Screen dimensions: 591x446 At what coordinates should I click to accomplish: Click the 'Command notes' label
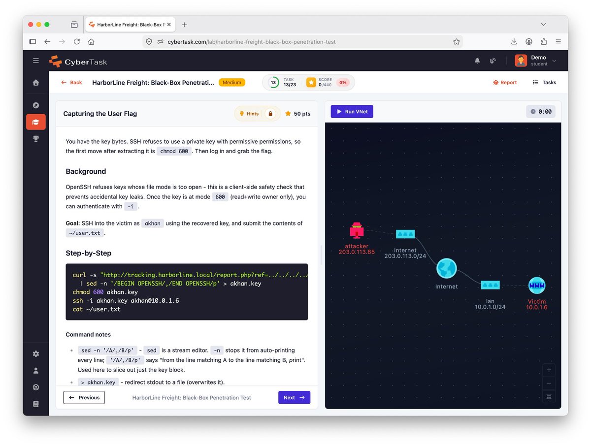click(88, 335)
